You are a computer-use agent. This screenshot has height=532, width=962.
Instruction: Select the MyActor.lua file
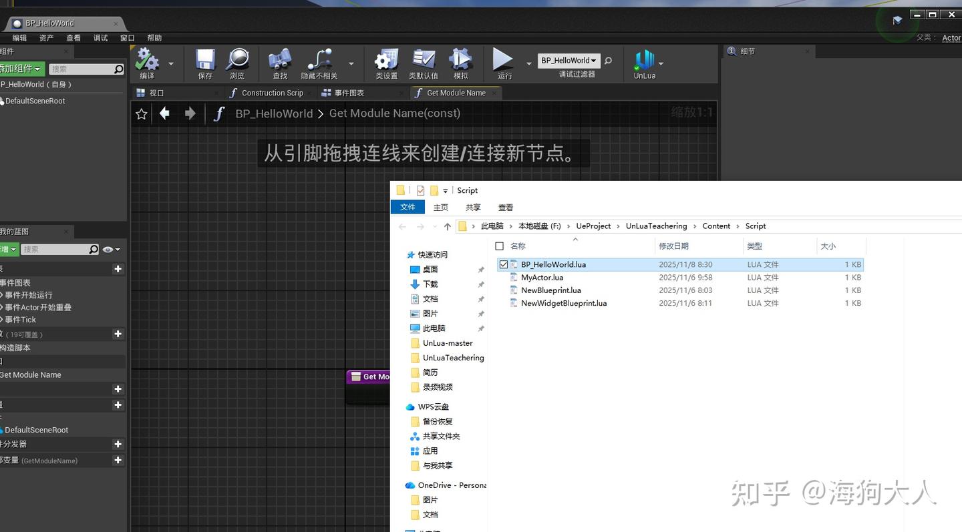click(x=542, y=278)
